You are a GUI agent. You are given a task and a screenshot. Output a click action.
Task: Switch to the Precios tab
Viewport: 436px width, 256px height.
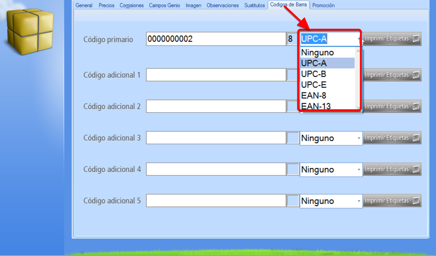click(107, 5)
